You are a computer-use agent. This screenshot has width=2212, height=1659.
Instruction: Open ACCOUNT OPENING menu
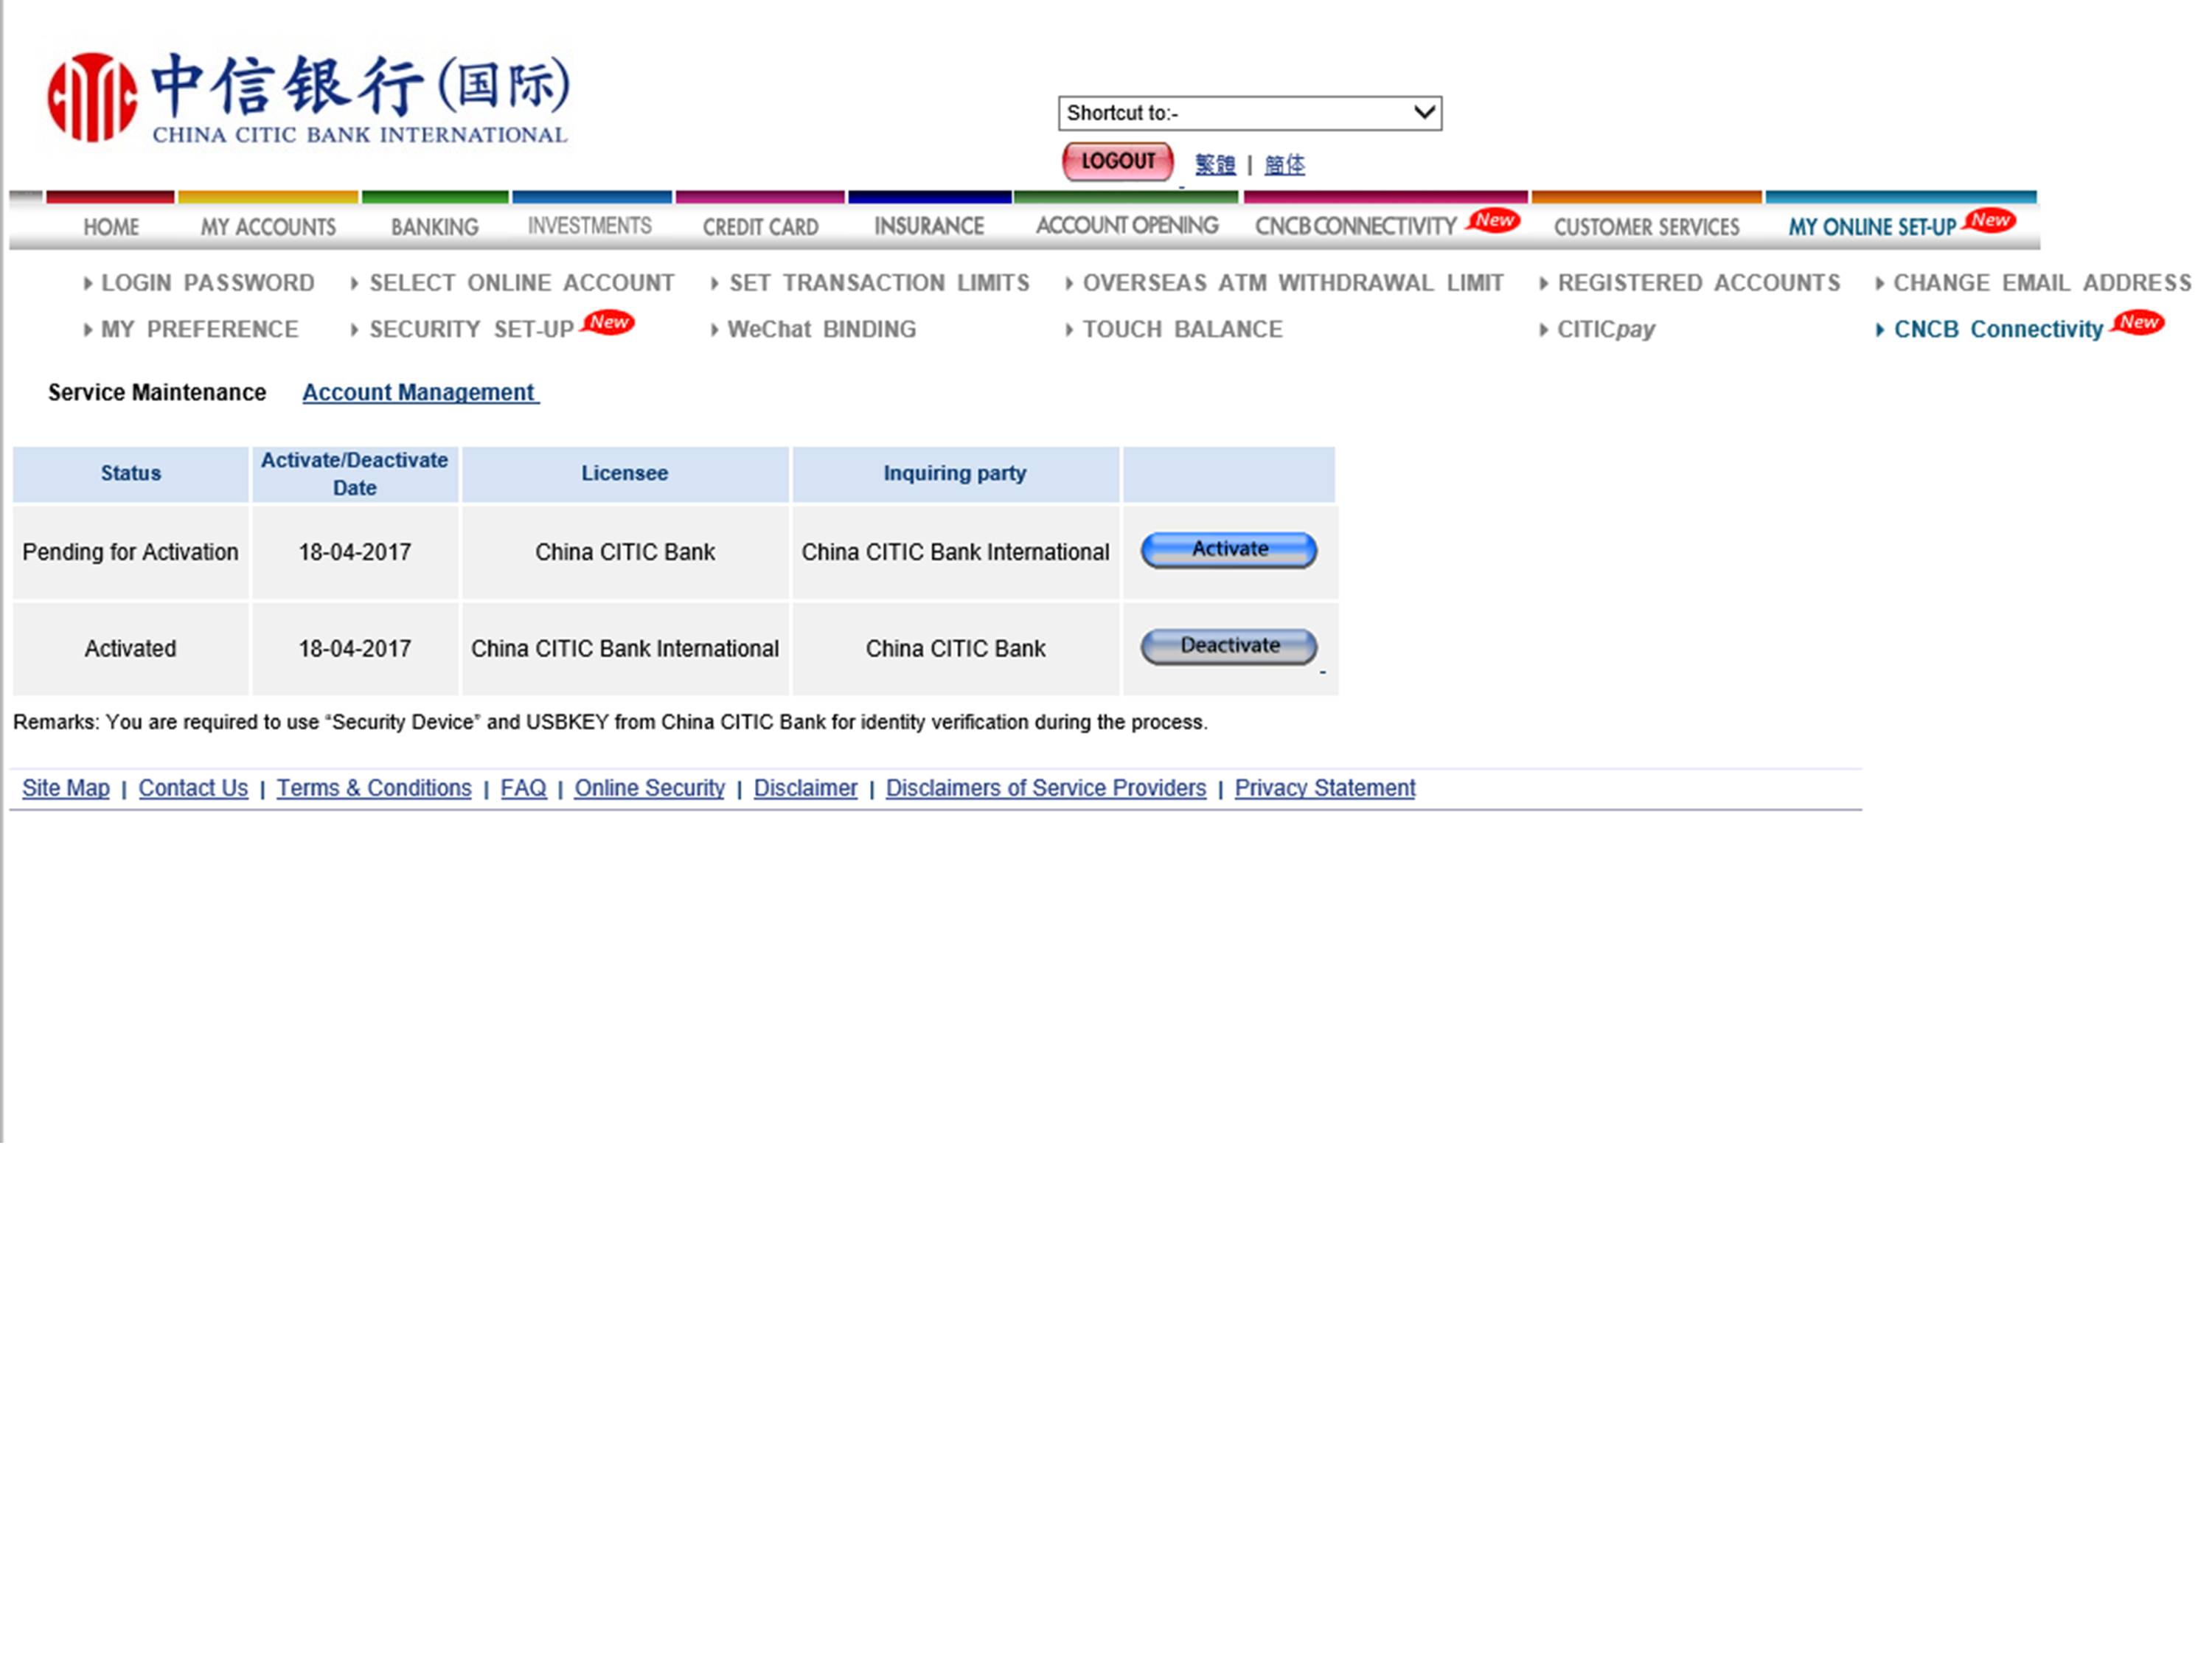(1127, 225)
